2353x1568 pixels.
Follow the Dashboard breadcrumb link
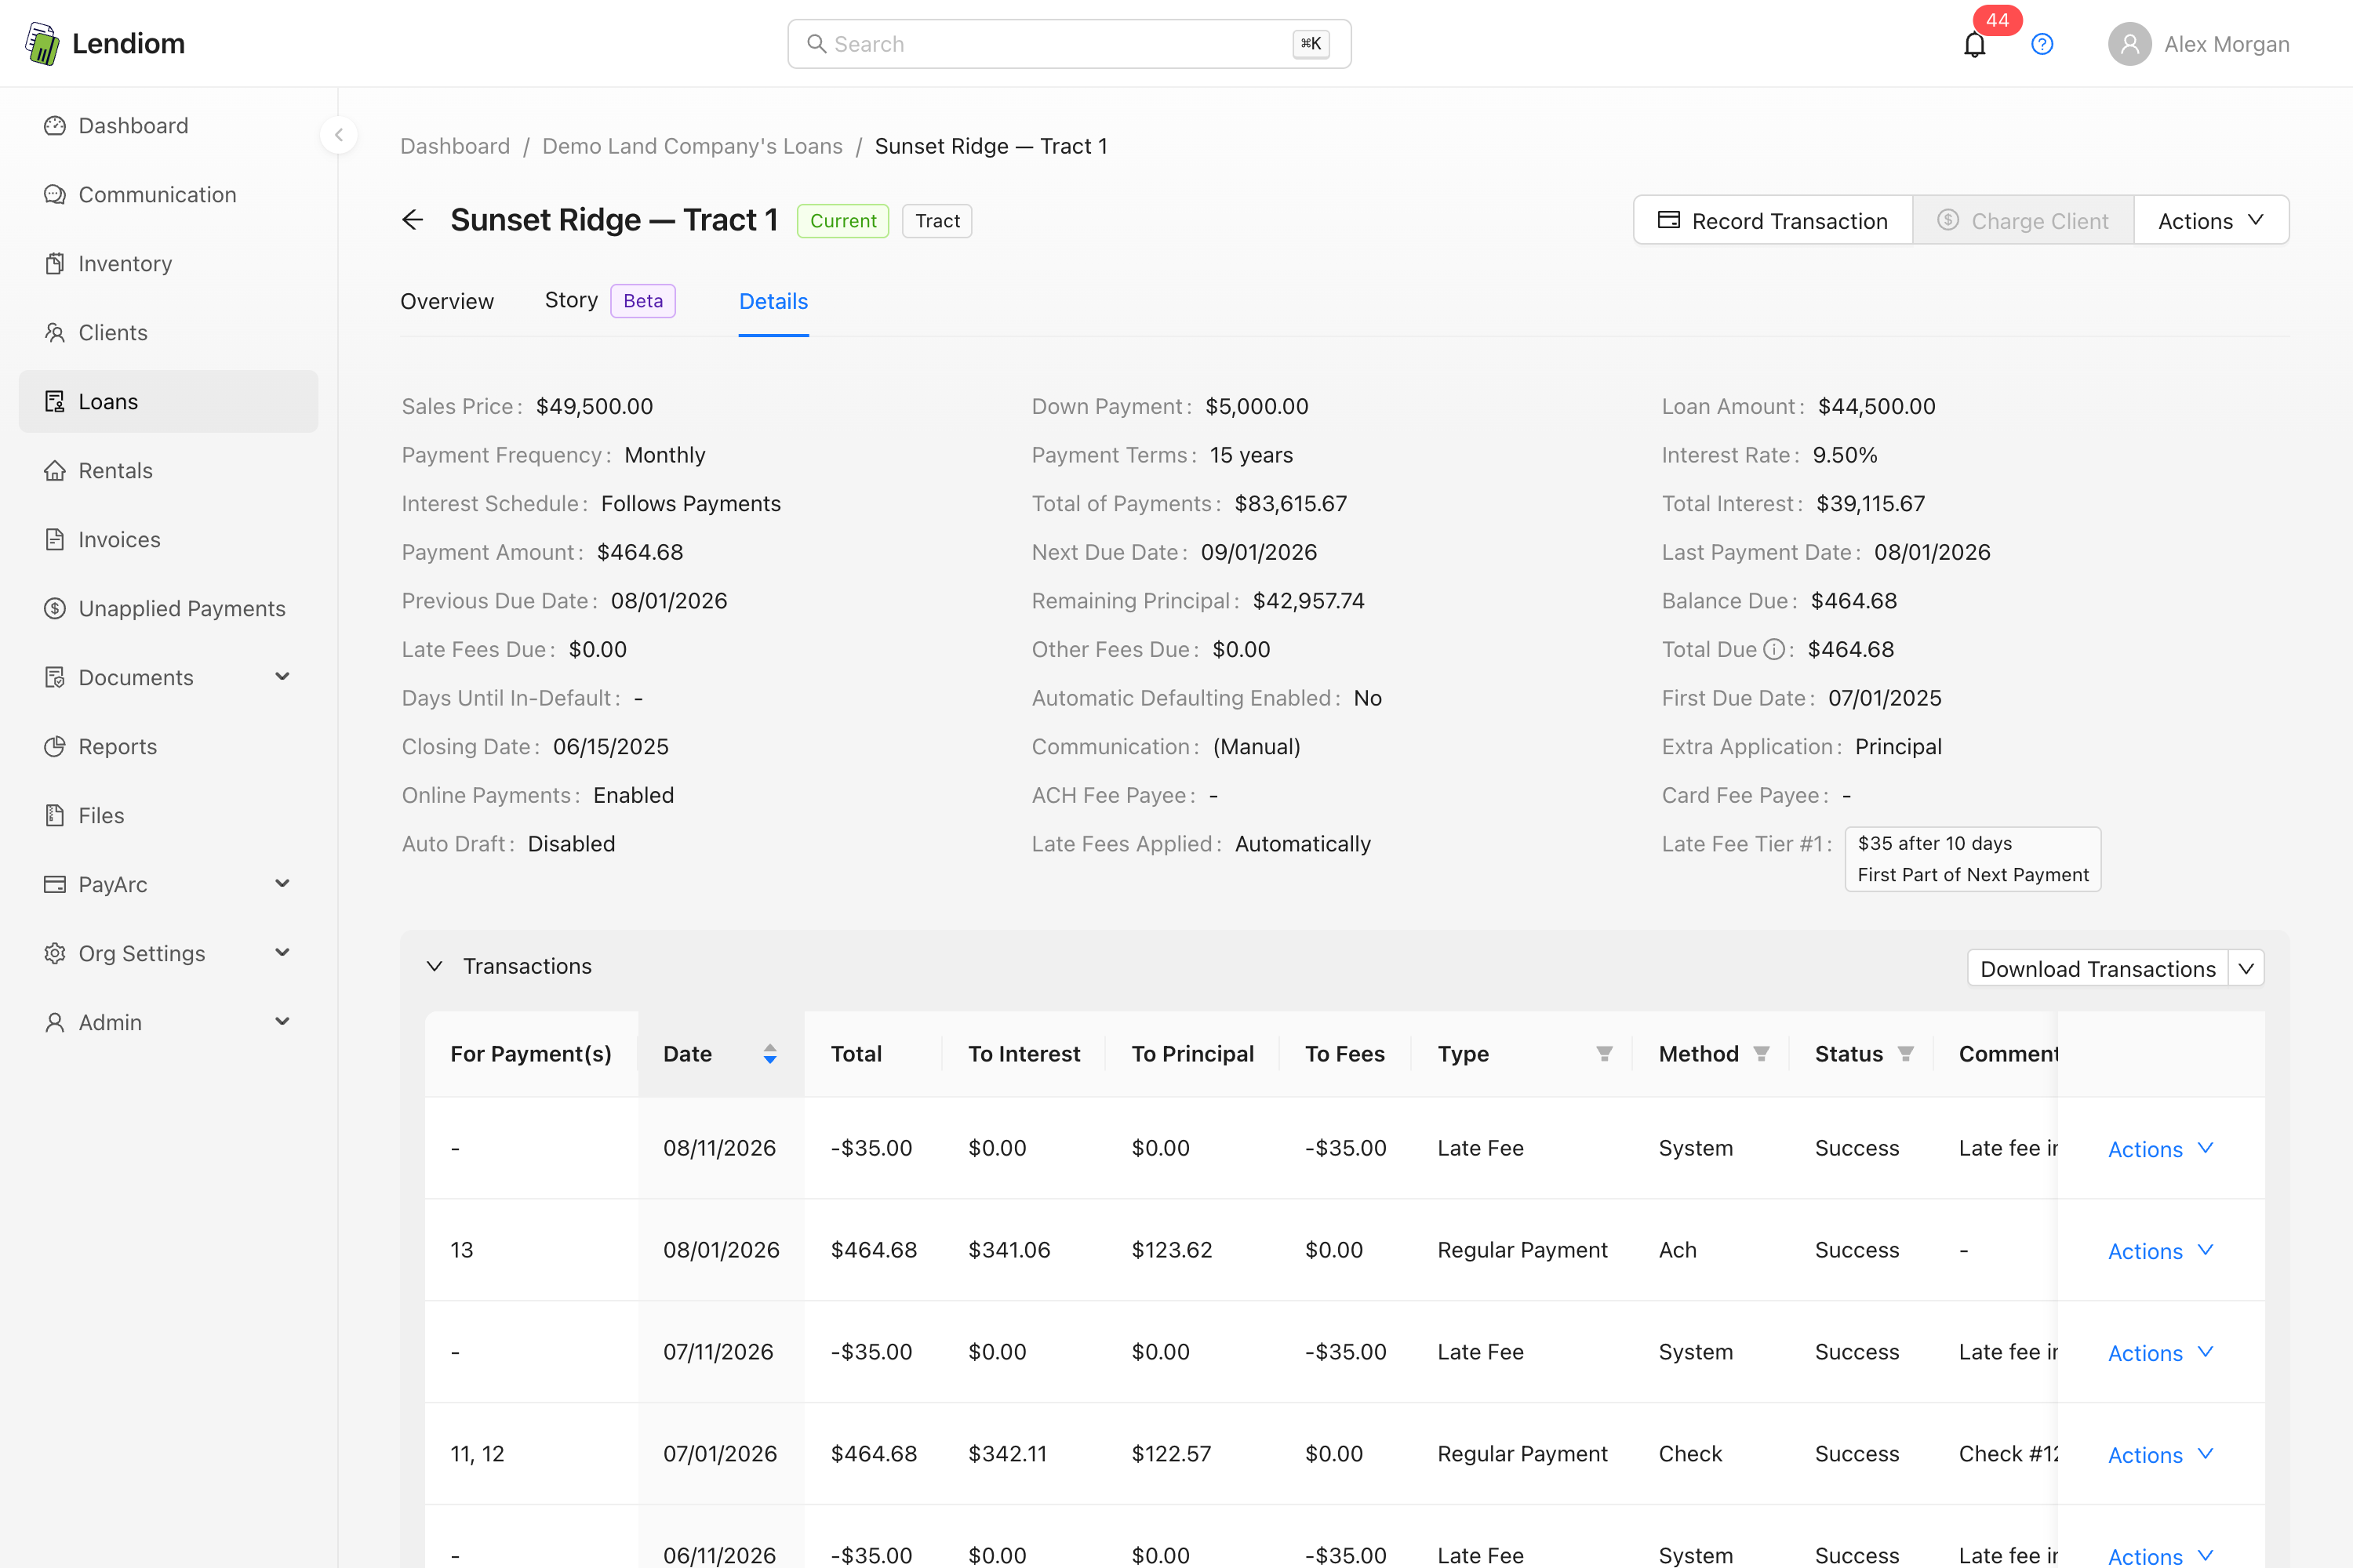(455, 146)
